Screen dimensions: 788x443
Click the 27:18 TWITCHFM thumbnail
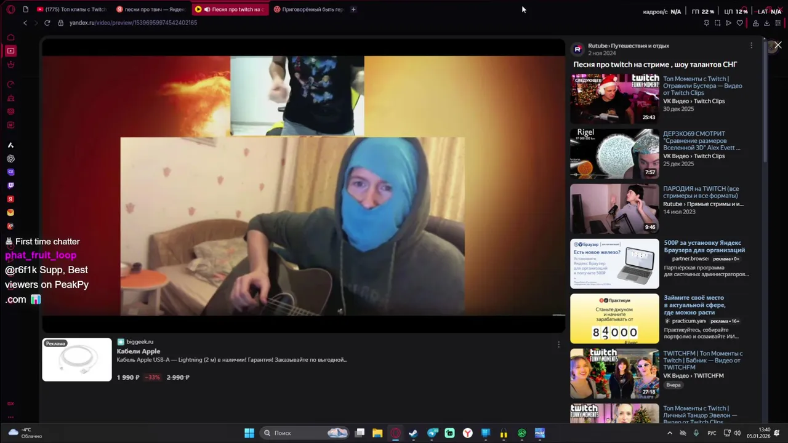click(x=614, y=373)
